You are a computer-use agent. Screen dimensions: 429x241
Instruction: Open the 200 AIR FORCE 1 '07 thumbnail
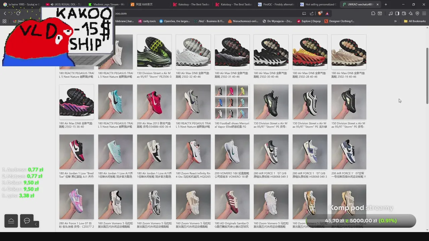click(x=349, y=152)
